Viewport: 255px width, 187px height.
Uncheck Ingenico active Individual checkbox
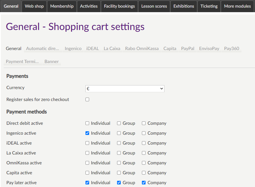87,133
